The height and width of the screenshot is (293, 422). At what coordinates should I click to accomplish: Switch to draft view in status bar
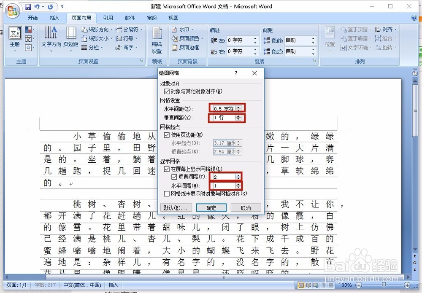[331, 285]
